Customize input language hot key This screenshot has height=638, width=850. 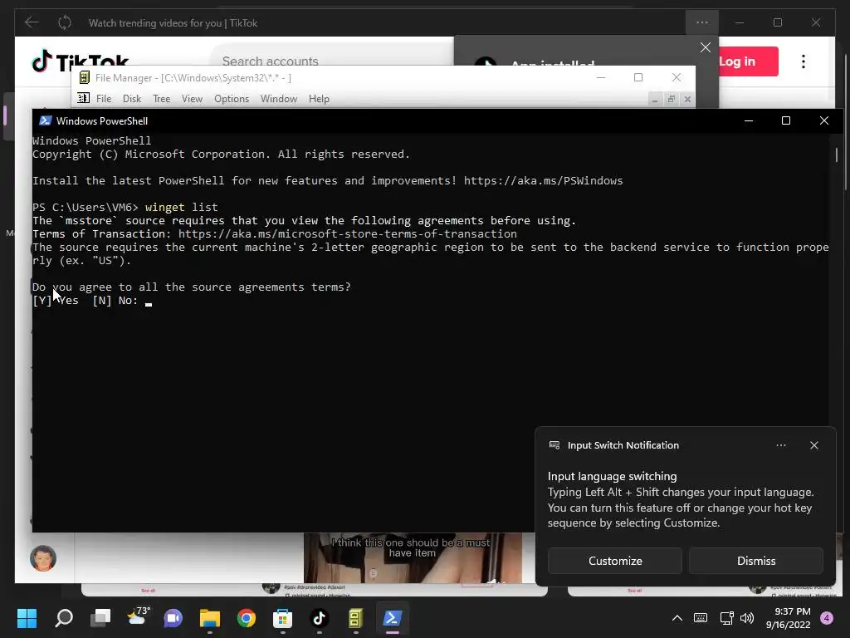point(615,561)
